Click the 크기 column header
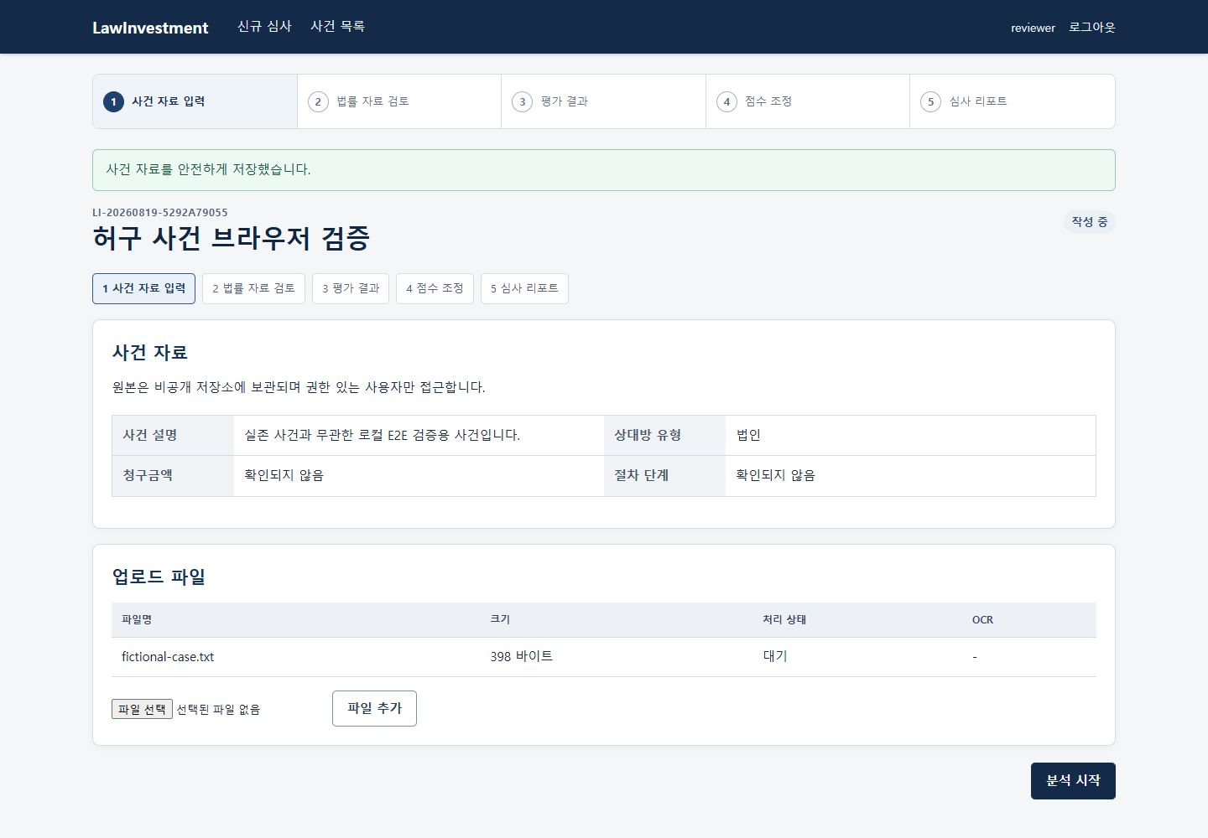Image resolution: width=1208 pixels, height=838 pixels. tap(500, 619)
